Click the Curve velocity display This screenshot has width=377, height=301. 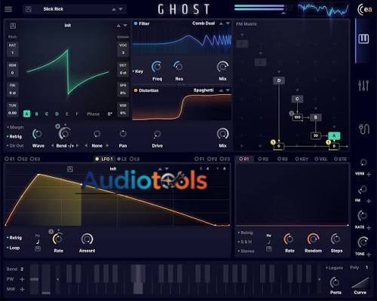[360, 283]
